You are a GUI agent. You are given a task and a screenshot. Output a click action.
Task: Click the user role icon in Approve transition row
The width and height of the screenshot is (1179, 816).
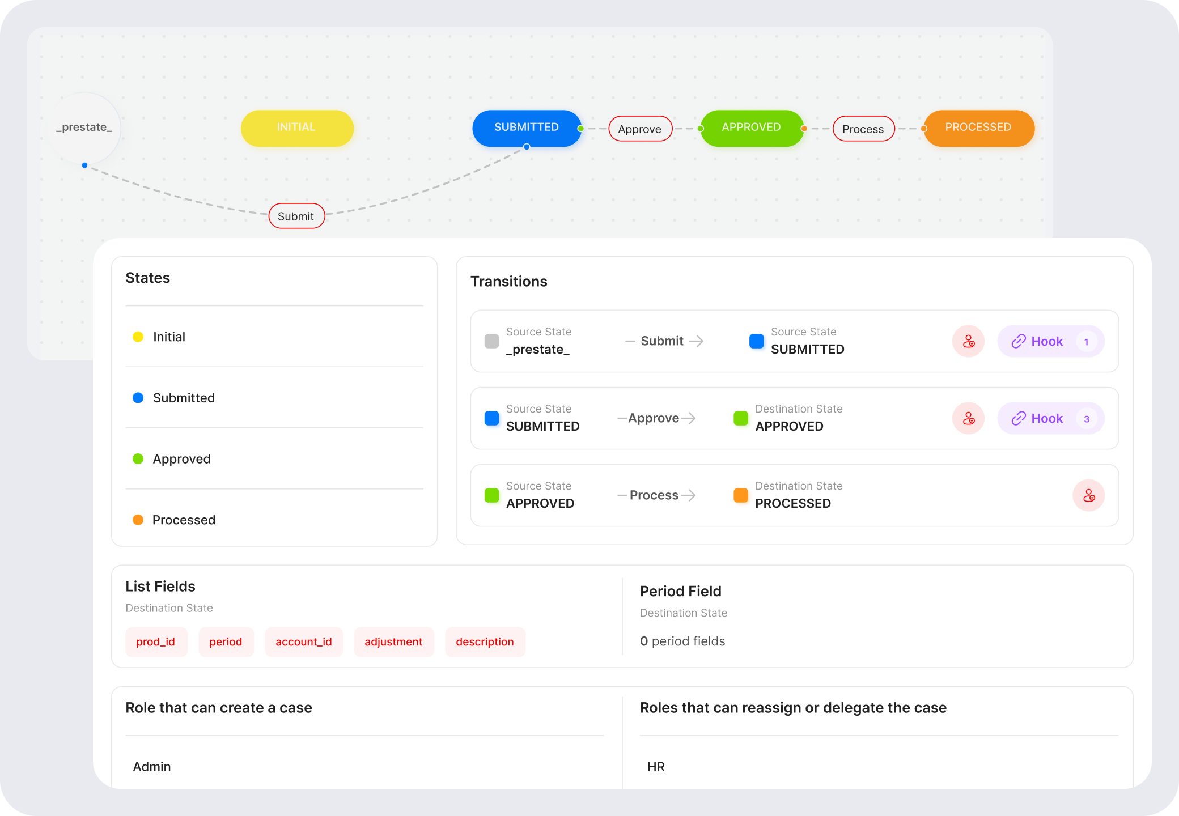click(968, 418)
